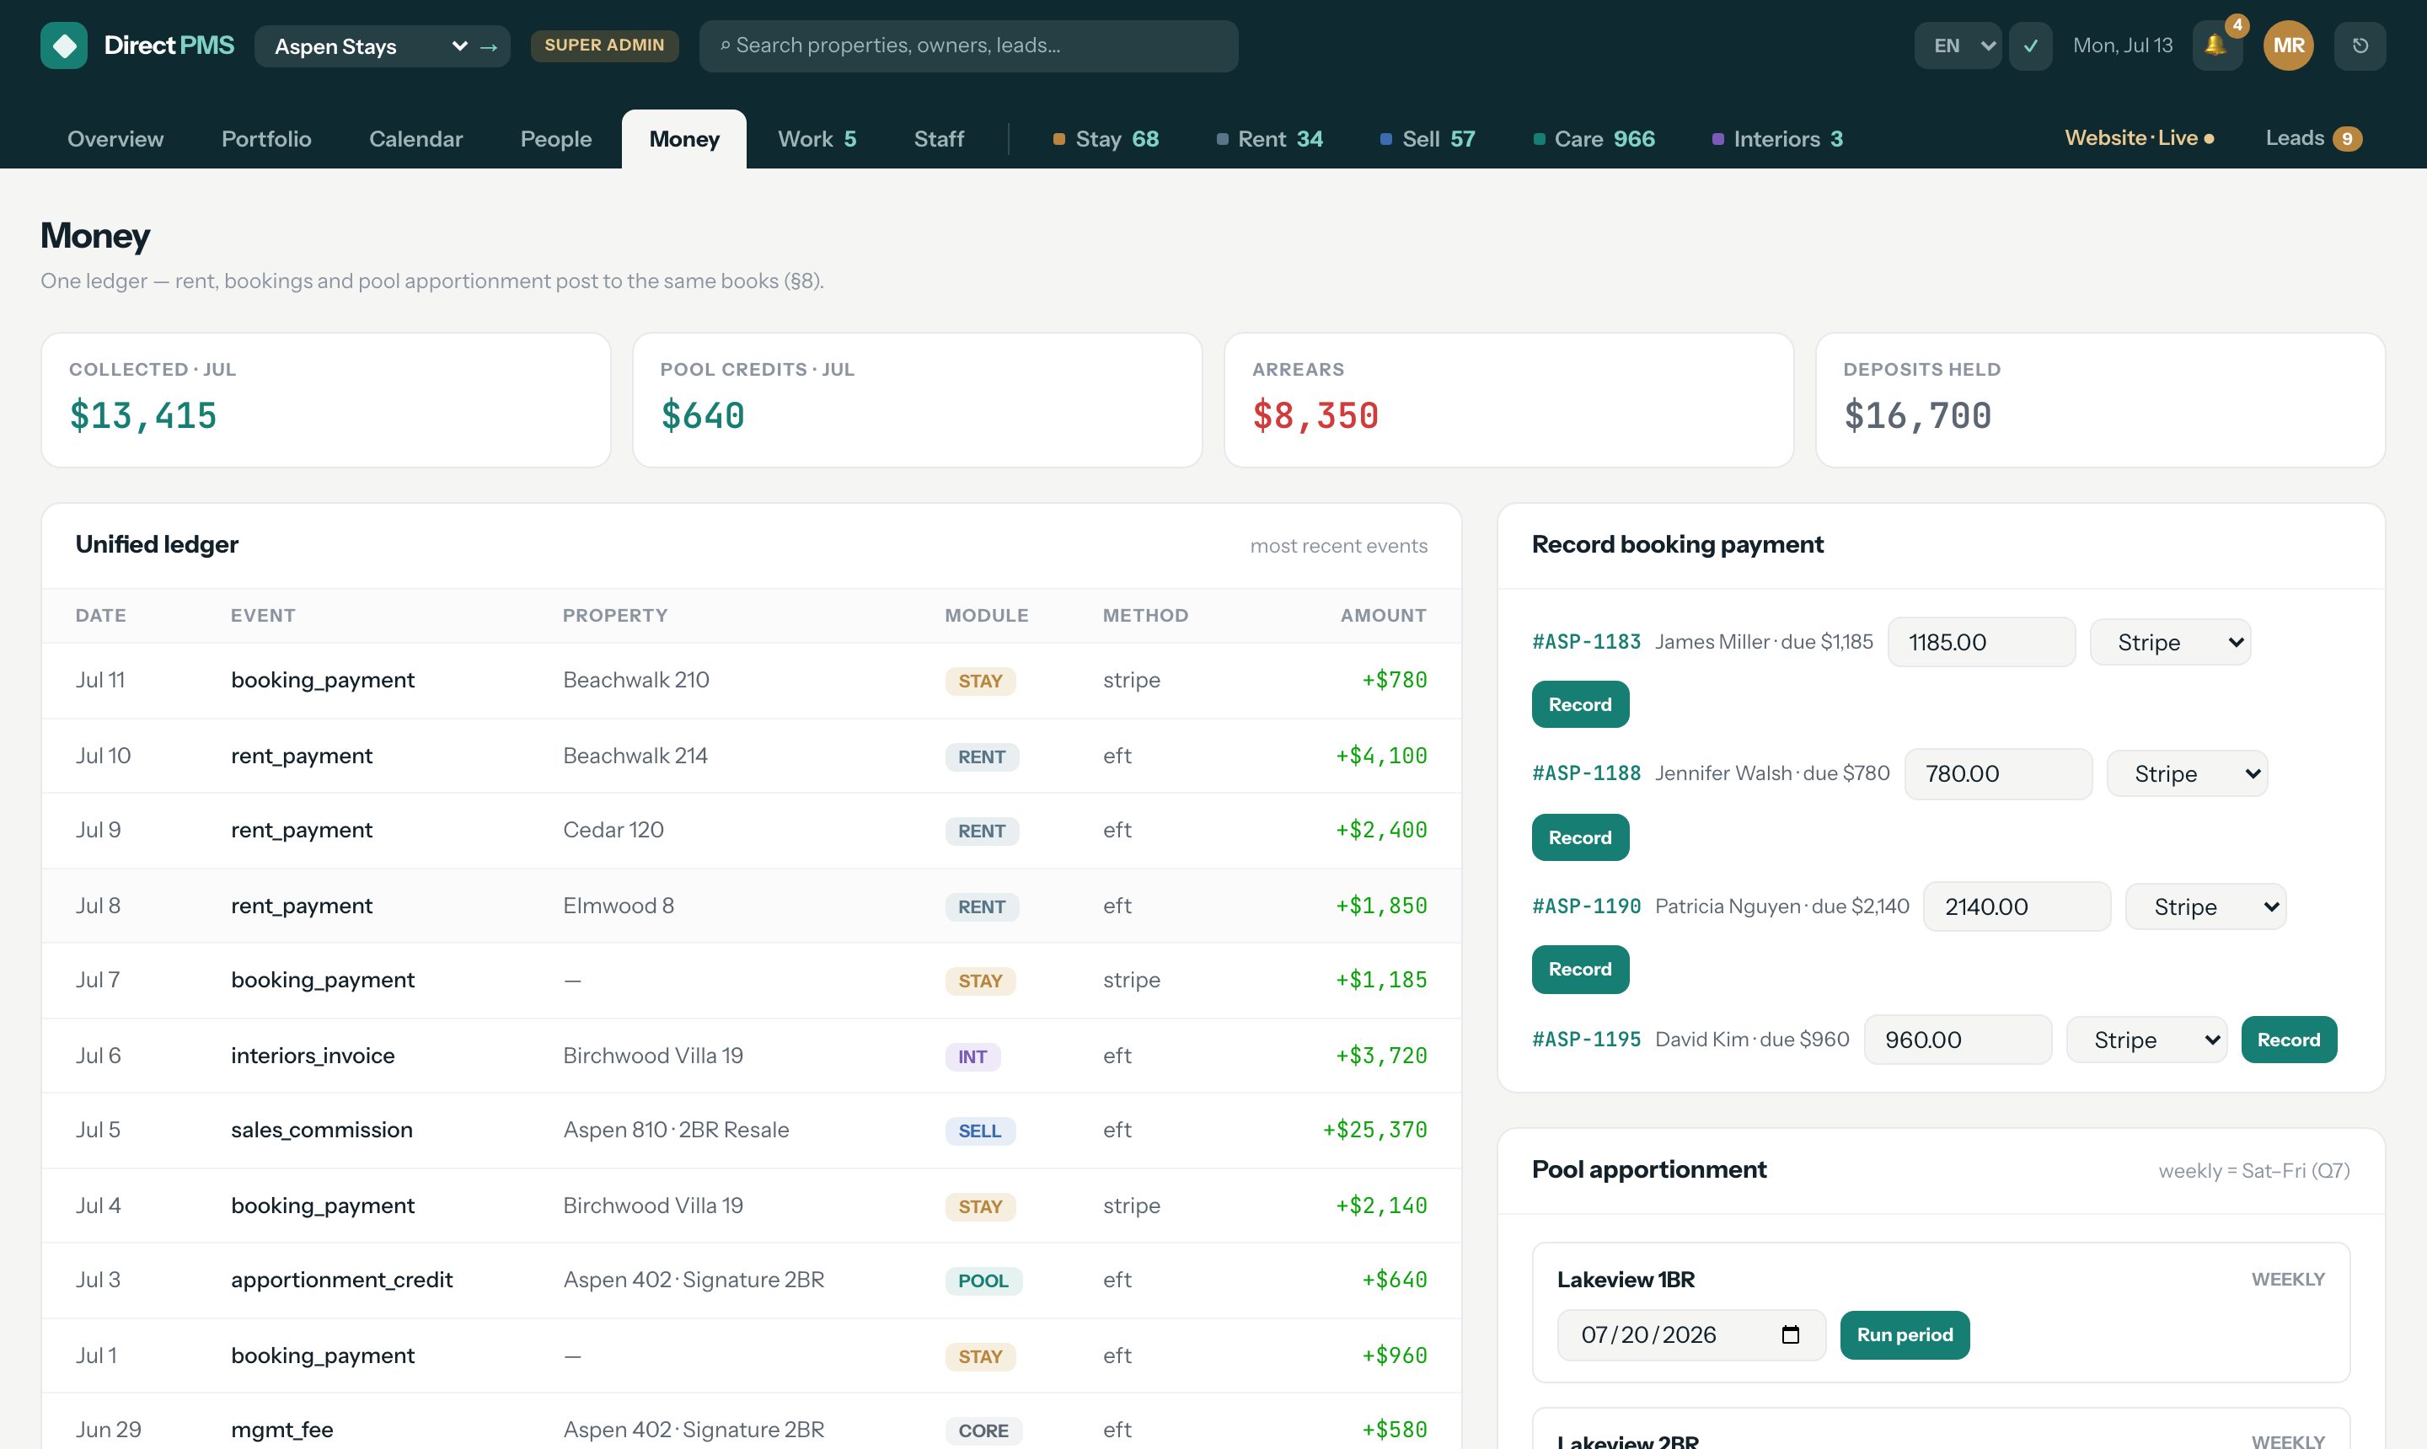This screenshot has width=2427, height=1449.
Task: Click Run period for Lakeview 1BR
Action: click(1905, 1334)
